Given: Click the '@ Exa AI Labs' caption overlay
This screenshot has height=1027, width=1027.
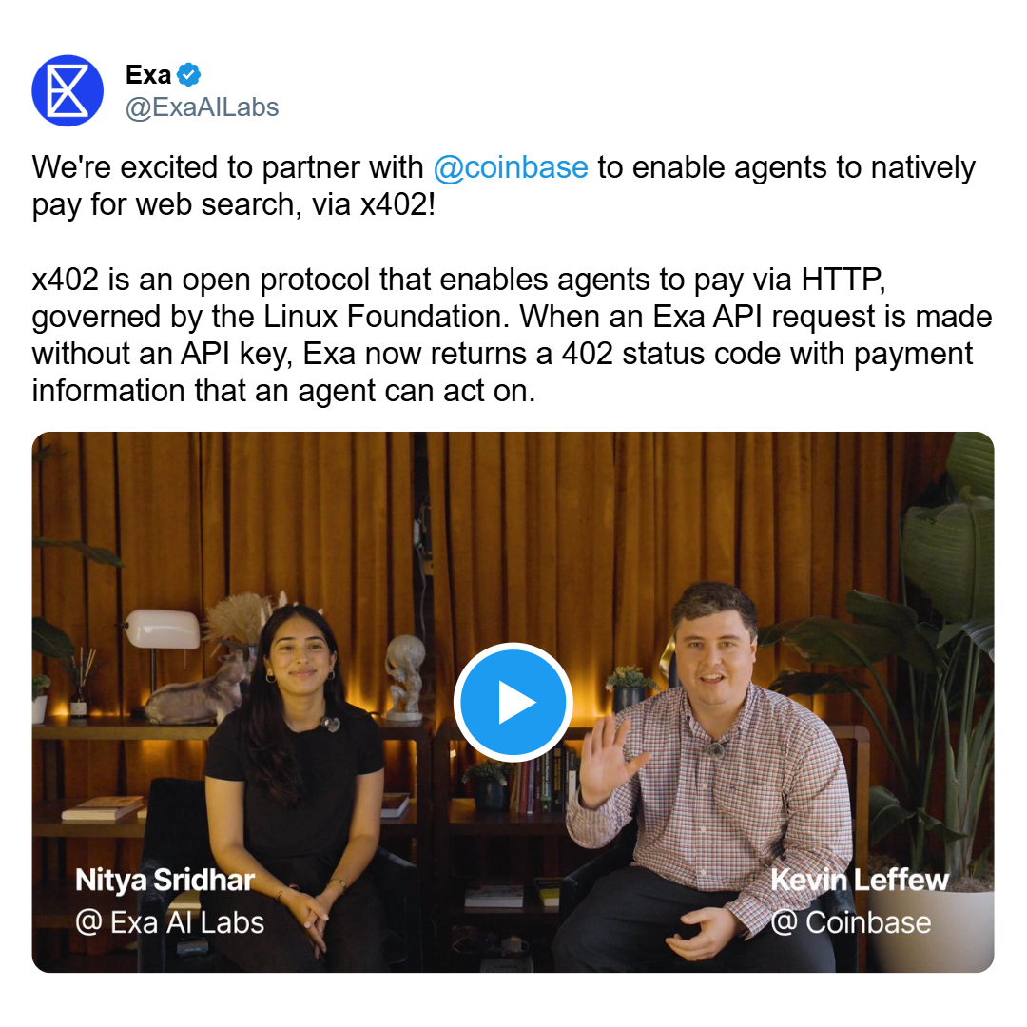Looking at the screenshot, I should pos(169,922).
